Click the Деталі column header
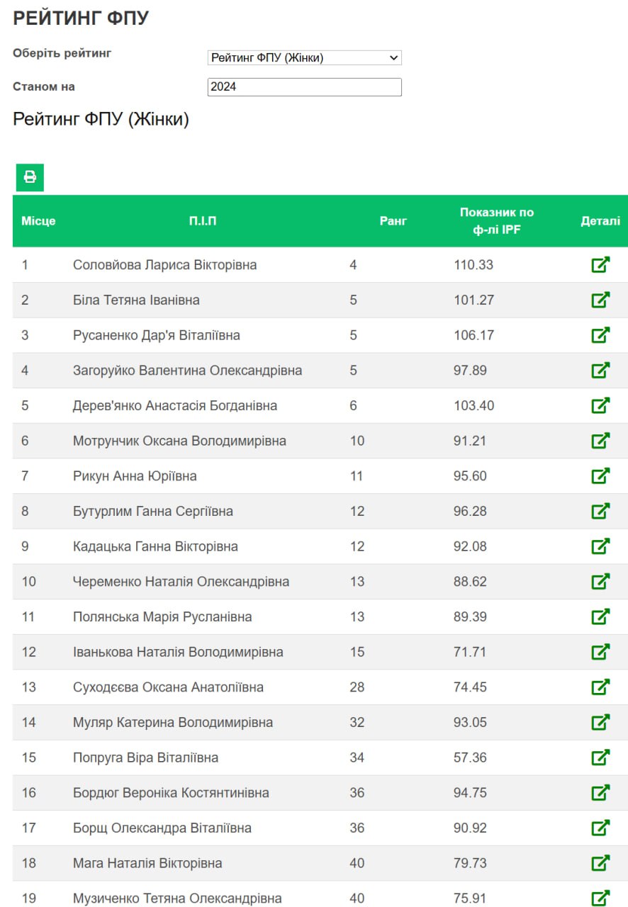Viewport: 628px width, 907px height. pyautogui.click(x=600, y=221)
